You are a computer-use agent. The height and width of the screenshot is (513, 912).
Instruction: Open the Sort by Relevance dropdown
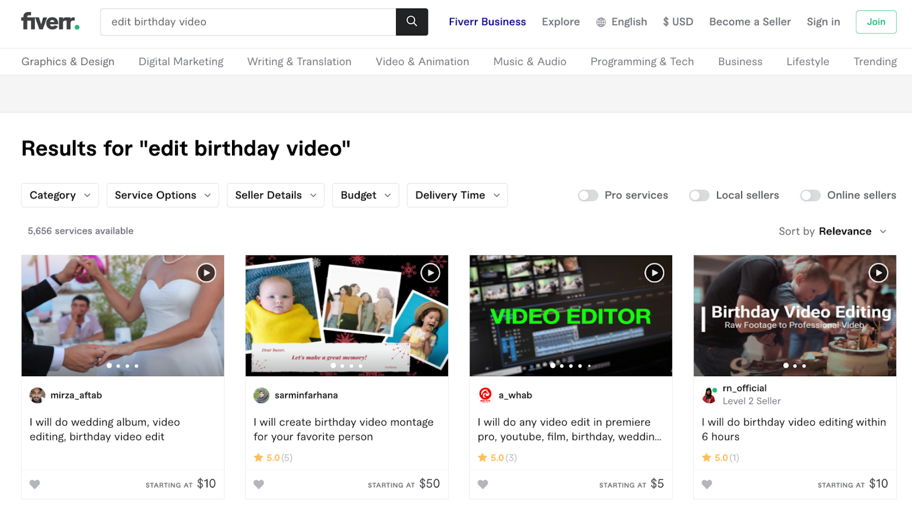coord(833,231)
